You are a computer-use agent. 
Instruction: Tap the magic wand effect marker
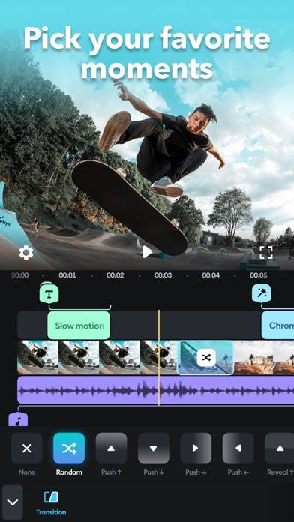click(262, 293)
